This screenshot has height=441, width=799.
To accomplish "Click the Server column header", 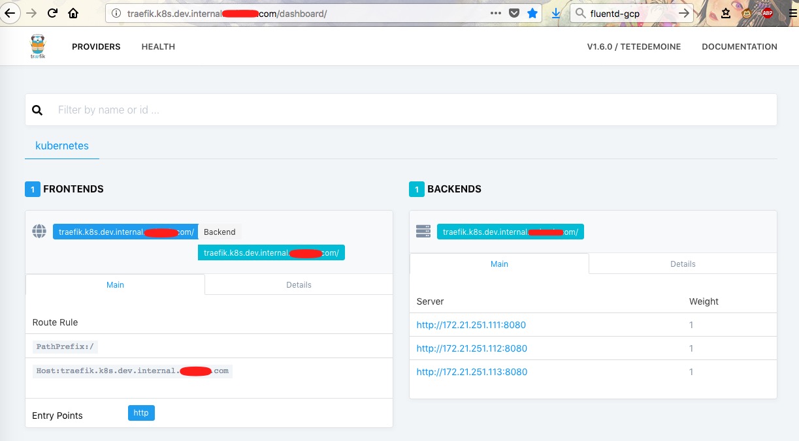I will click(430, 301).
